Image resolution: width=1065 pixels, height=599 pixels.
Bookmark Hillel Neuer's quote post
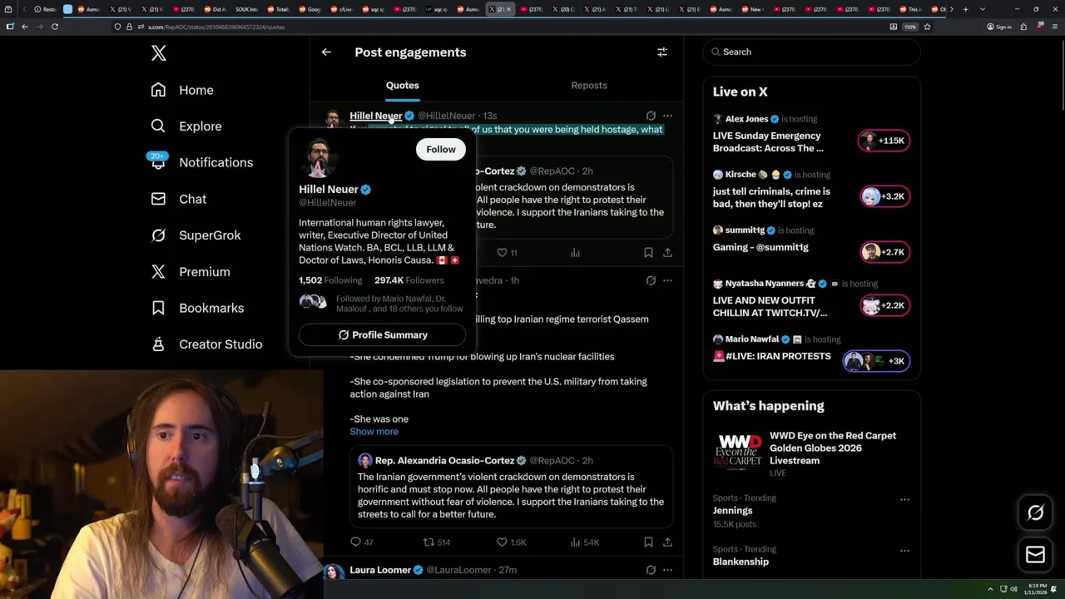pyautogui.click(x=648, y=252)
